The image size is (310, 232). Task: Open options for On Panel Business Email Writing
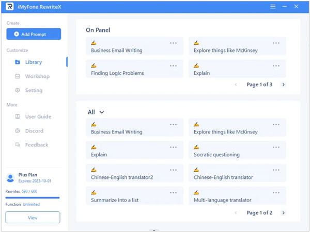(173, 43)
